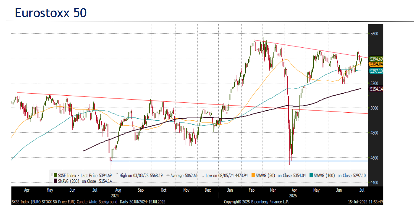The height and width of the screenshot is (214, 414).
Task: Click the 5600 level on price axis
Action: (374, 34)
